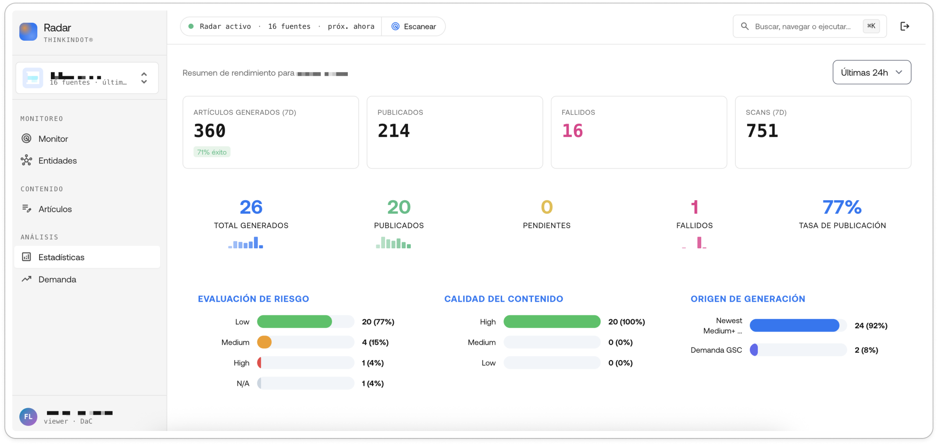Open the Monitor radar icon

click(x=27, y=138)
